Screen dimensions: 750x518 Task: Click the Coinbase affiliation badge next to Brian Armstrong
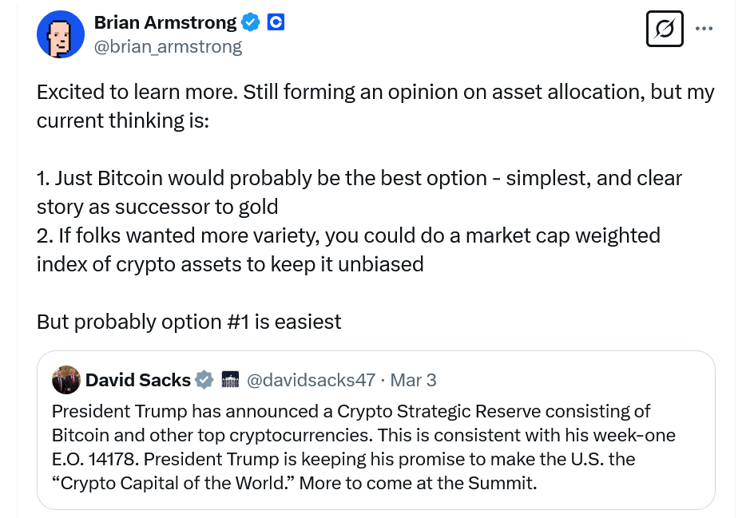point(275,22)
